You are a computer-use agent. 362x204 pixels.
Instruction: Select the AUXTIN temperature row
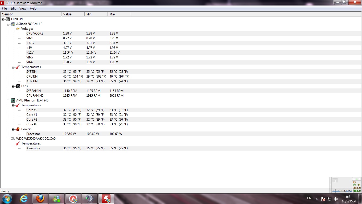(x=181, y=81)
